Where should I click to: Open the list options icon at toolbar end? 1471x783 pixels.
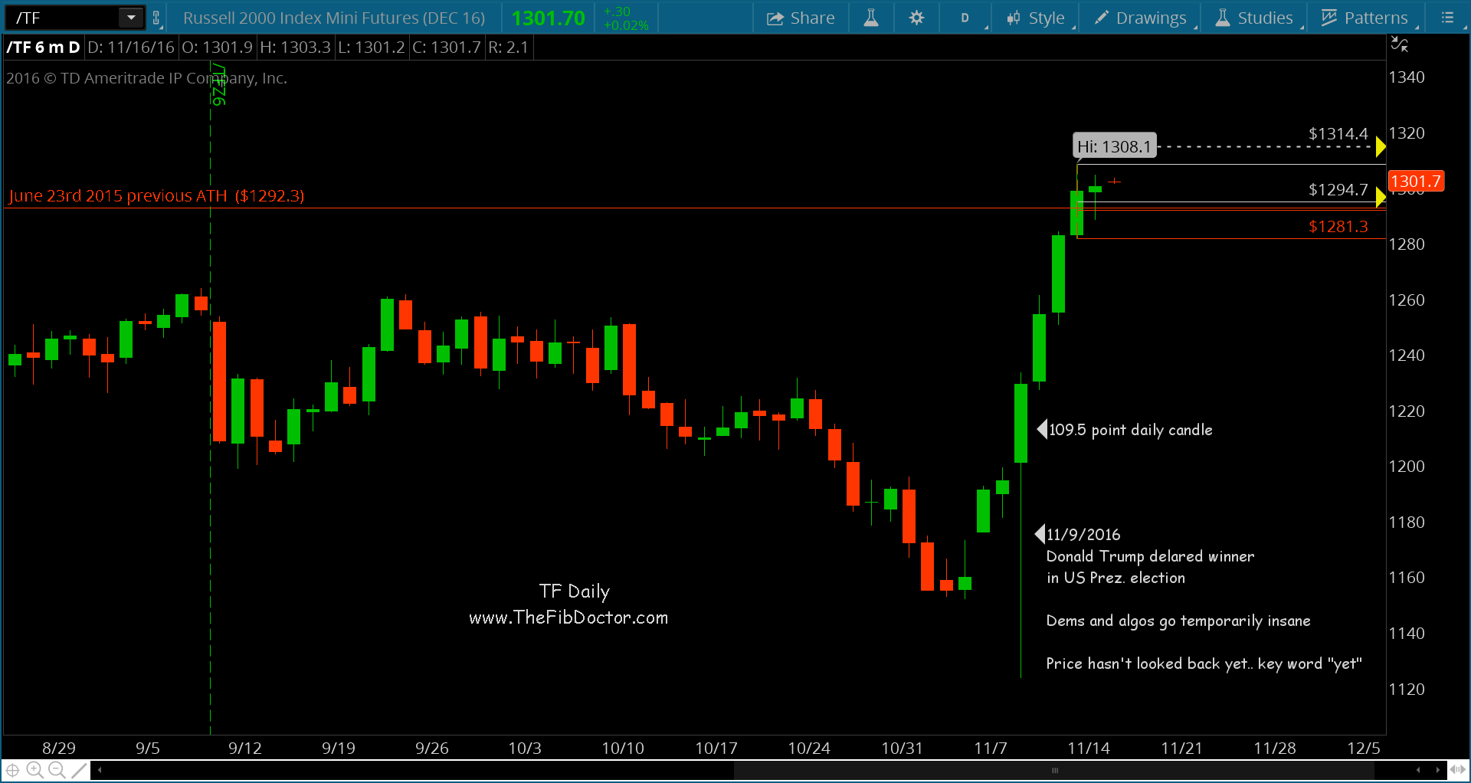(x=1447, y=18)
